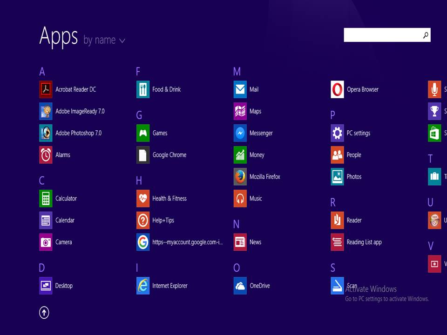Launch the Opera Browser icon

pyautogui.click(x=337, y=89)
